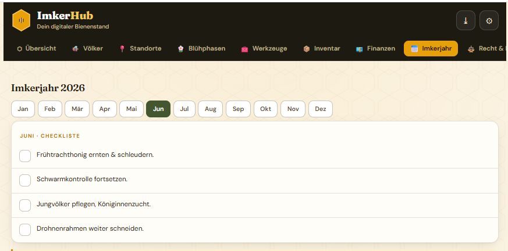Viewport: 508px width, 251px height.
Task: Go to the Völker tab
Action: [87, 49]
